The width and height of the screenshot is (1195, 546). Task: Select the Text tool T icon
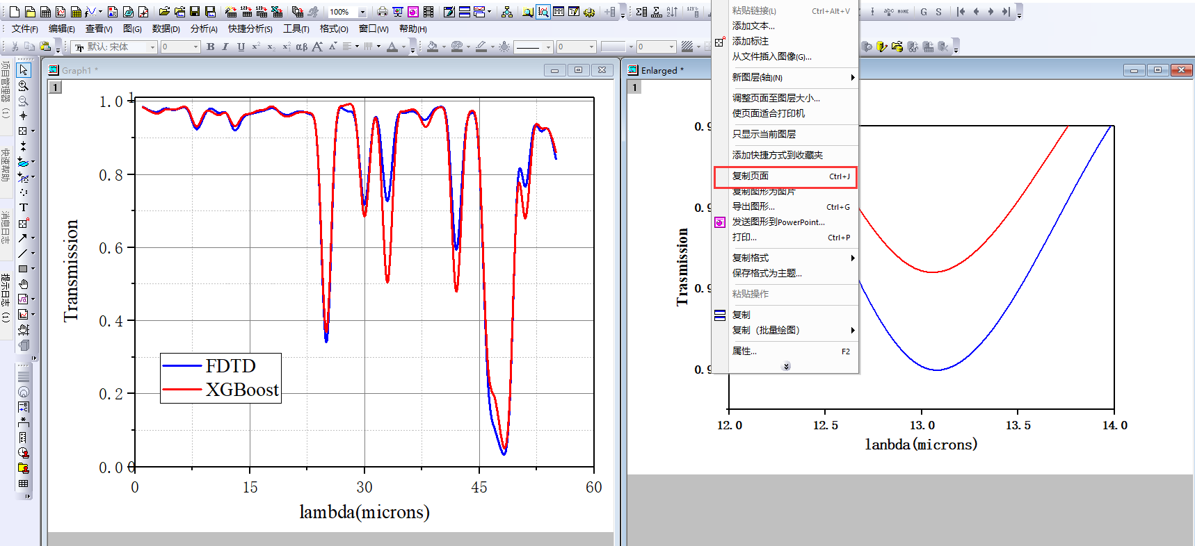point(24,207)
